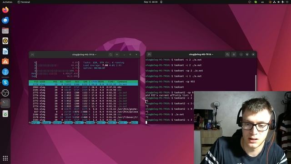Viewport: 291px width, 164px height.
Task: Open the 'en' keyboard layout selector
Action: tap(262, 2)
